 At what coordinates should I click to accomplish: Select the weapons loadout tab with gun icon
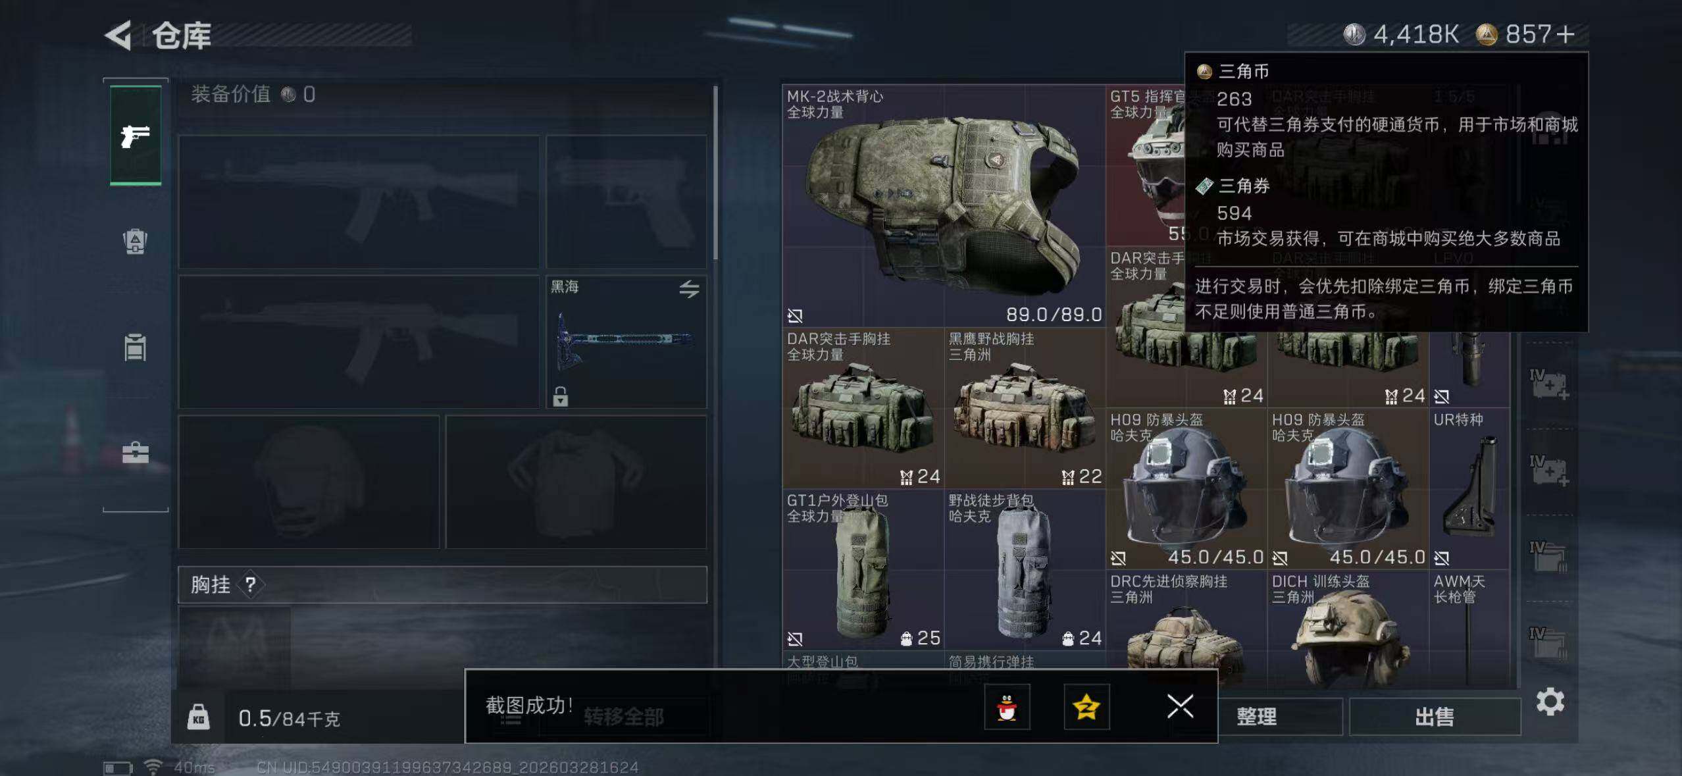pyautogui.click(x=136, y=136)
